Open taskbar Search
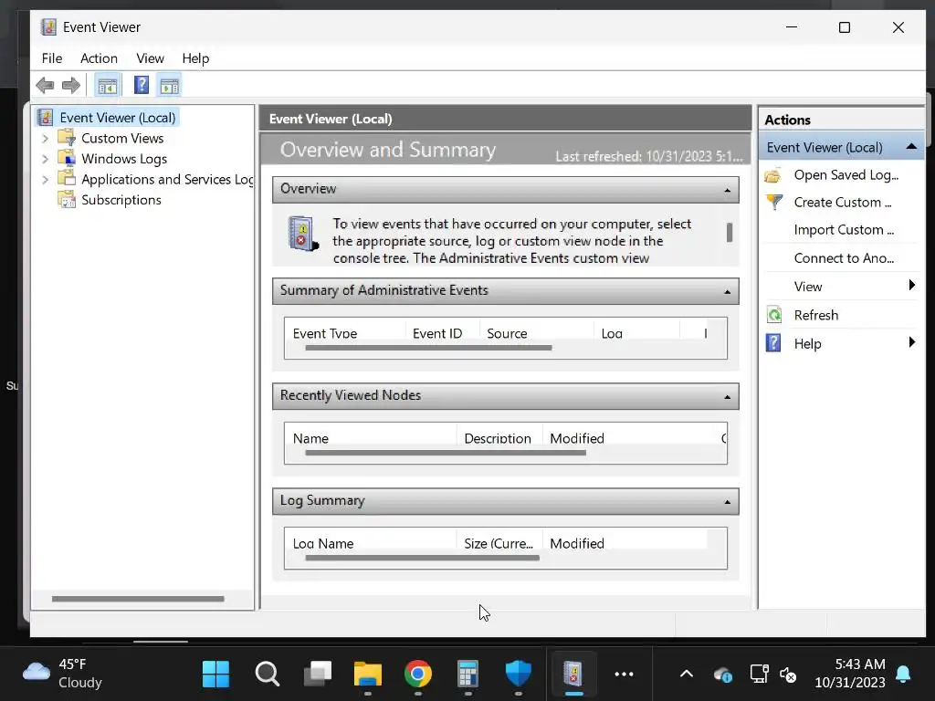Image resolution: width=935 pixels, height=701 pixels. click(x=268, y=675)
